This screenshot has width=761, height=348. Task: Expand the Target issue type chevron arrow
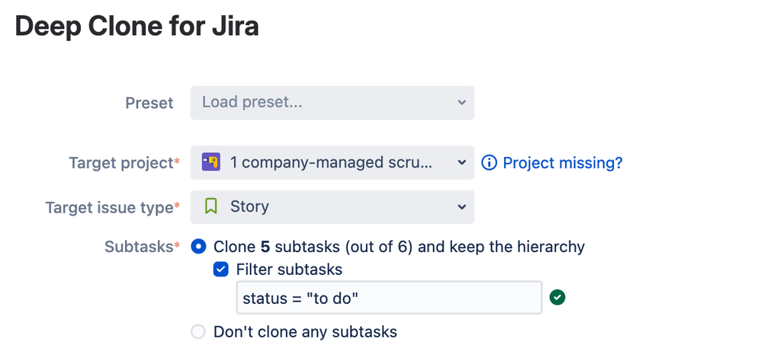(461, 207)
